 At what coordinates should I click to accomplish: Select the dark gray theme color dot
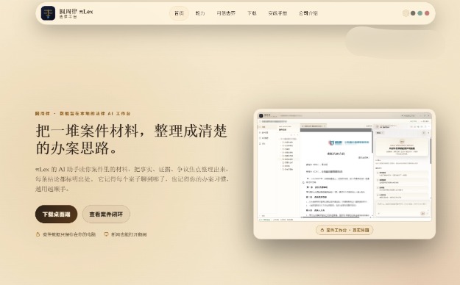pos(413,13)
